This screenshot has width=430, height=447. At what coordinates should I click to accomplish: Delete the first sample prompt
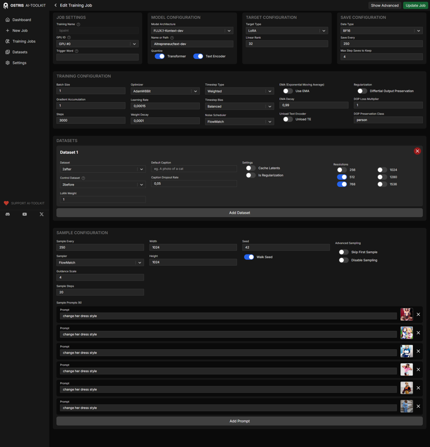418,315
